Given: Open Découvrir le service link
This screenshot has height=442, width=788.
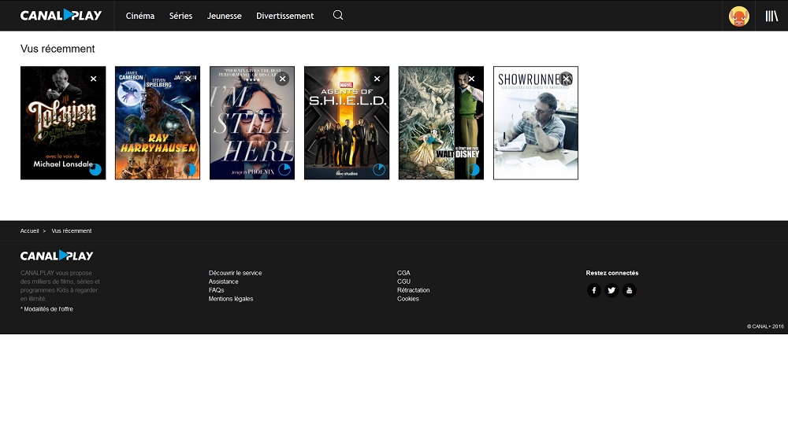Looking at the screenshot, I should coord(235,273).
